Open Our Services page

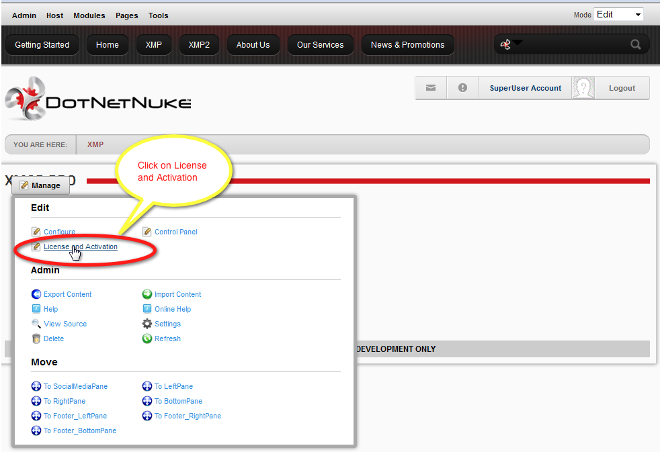[x=321, y=44]
